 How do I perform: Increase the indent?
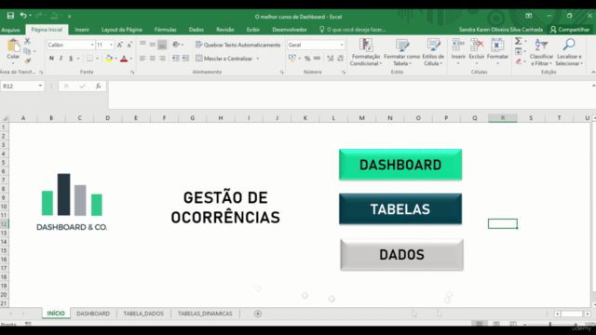click(x=185, y=59)
